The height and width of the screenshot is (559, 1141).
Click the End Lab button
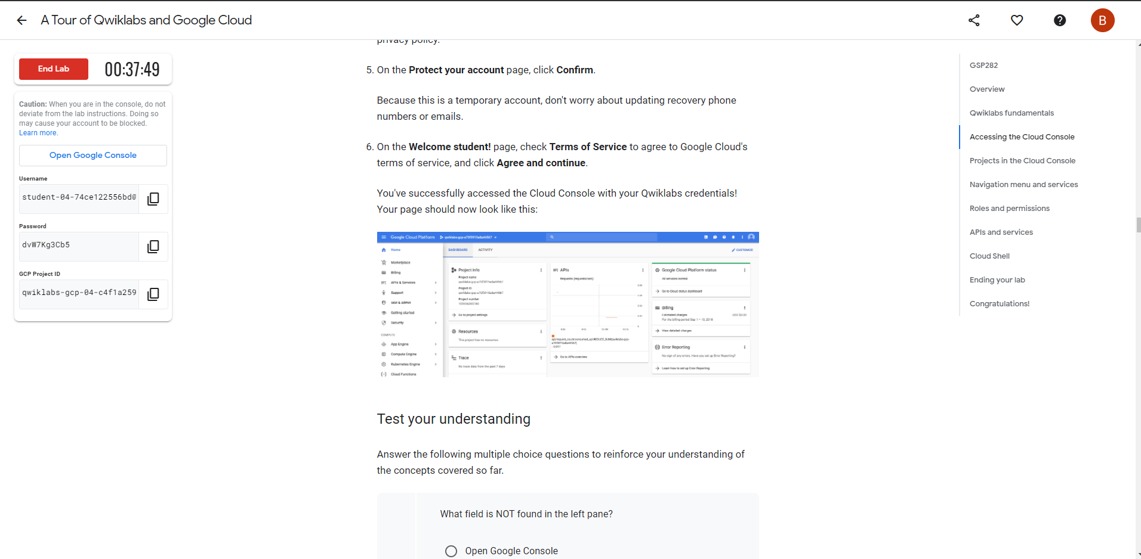[54, 69]
